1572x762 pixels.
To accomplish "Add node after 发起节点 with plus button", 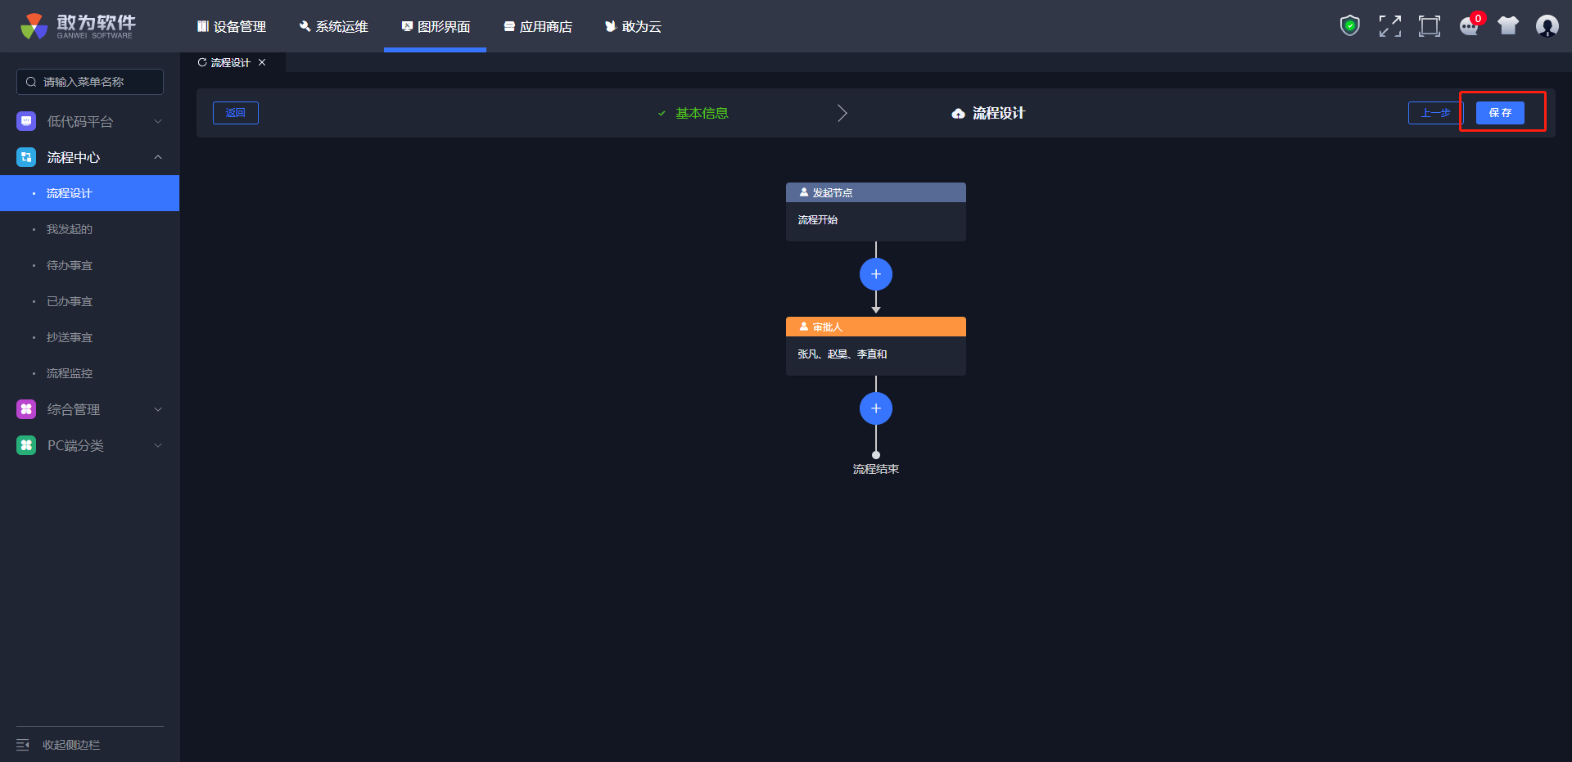I will click(x=876, y=274).
